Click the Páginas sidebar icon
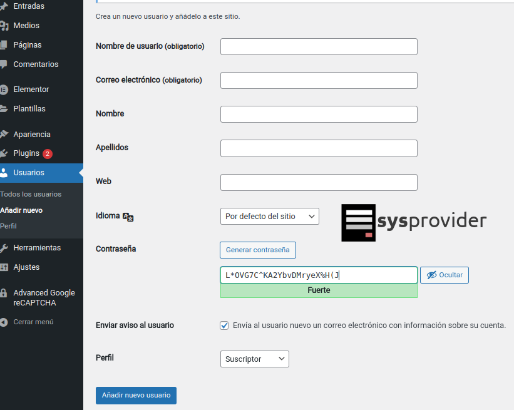The image size is (514, 410). point(3,45)
